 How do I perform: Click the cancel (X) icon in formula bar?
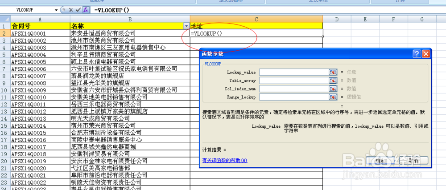pyautogui.click(x=71, y=10)
